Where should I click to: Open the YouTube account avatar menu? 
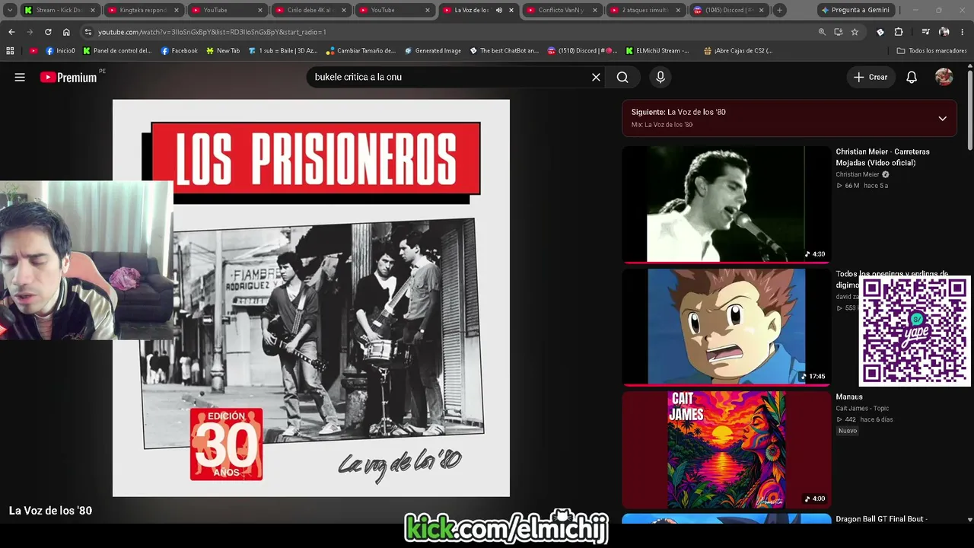pyautogui.click(x=944, y=77)
